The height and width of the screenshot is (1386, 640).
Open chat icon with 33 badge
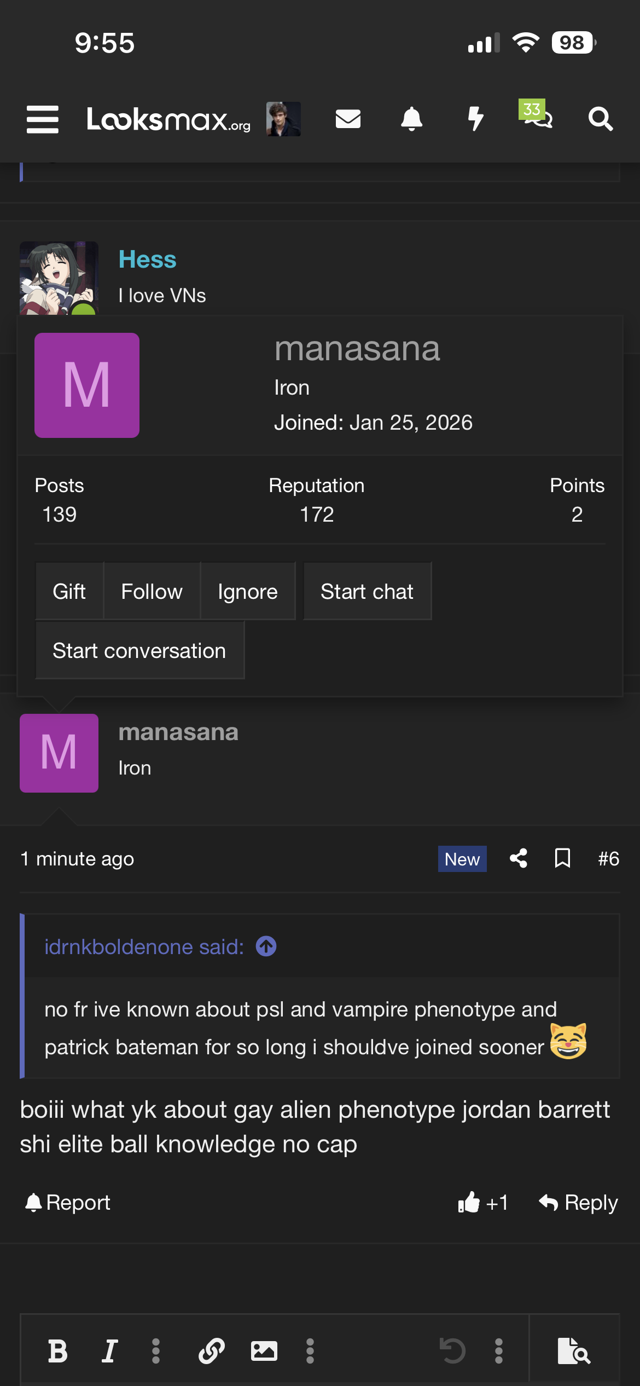point(536,114)
